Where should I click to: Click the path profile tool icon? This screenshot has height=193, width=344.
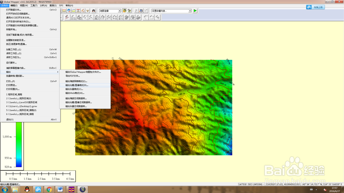click(x=74, y=11)
